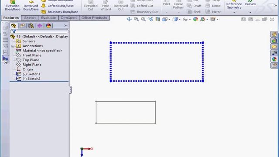This screenshot has width=279, height=157.
Task: Open the DimXpertManager tab icon
Action: 40,26
